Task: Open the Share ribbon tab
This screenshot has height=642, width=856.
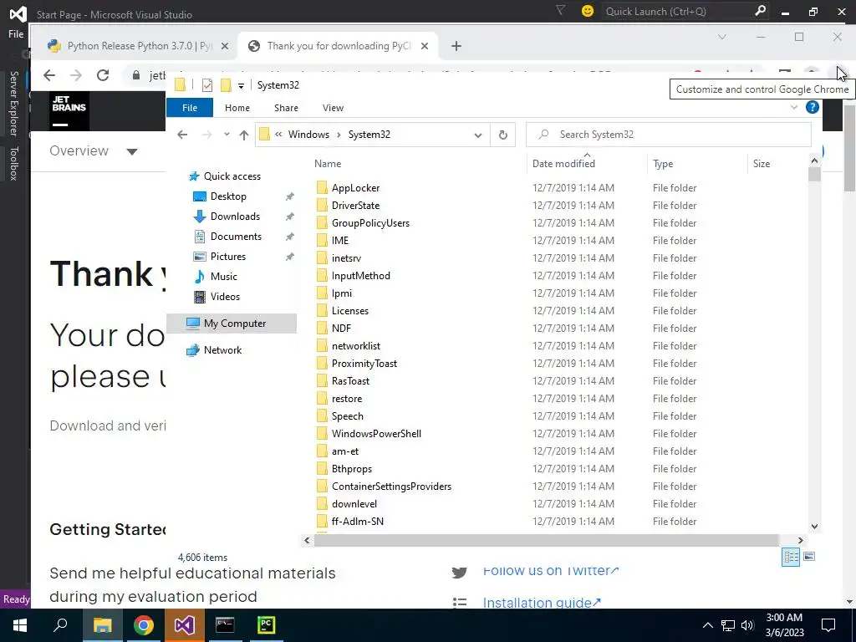Action: (286, 108)
